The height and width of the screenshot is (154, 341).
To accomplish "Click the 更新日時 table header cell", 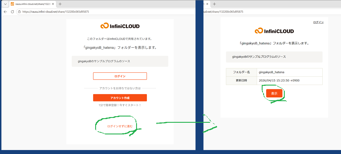I will (242, 80).
